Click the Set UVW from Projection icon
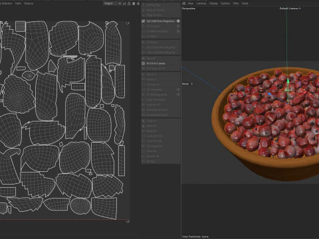The height and width of the screenshot is (239, 319). pos(144,21)
